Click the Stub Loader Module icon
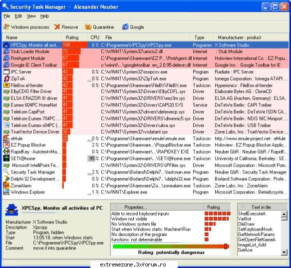Image resolution: width=291 pixels, height=268 pixels. [x=6, y=51]
